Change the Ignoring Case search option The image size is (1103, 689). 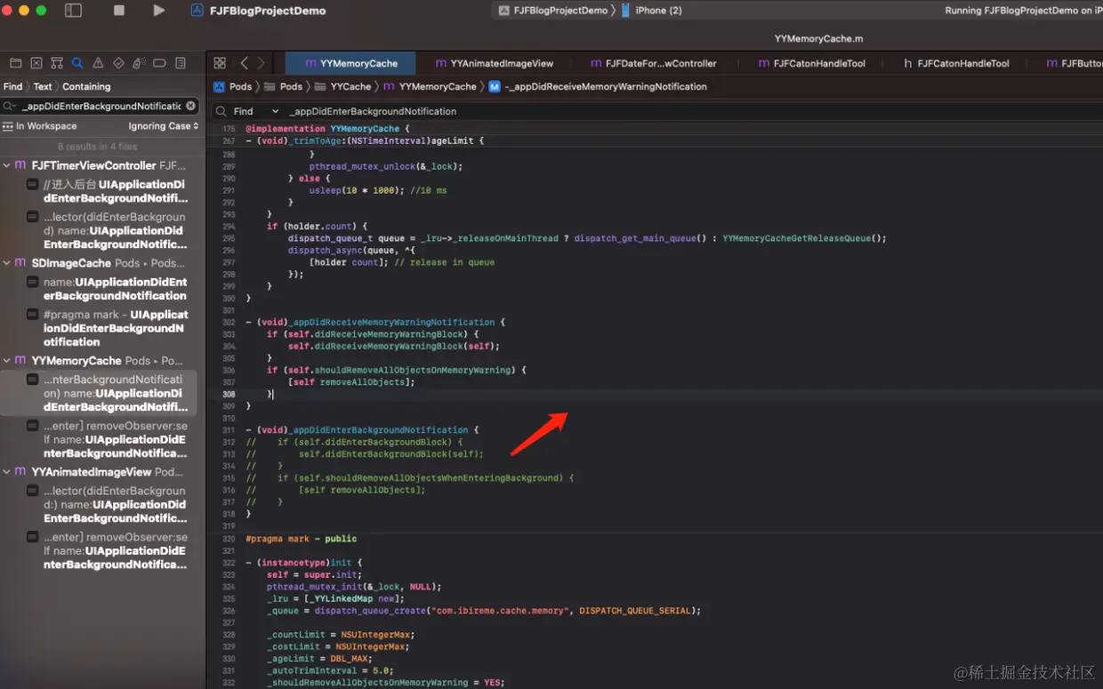point(163,126)
